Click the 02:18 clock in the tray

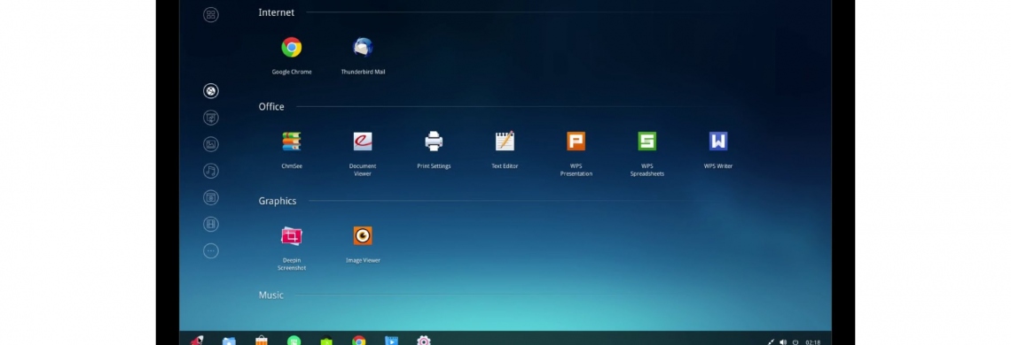point(813,341)
